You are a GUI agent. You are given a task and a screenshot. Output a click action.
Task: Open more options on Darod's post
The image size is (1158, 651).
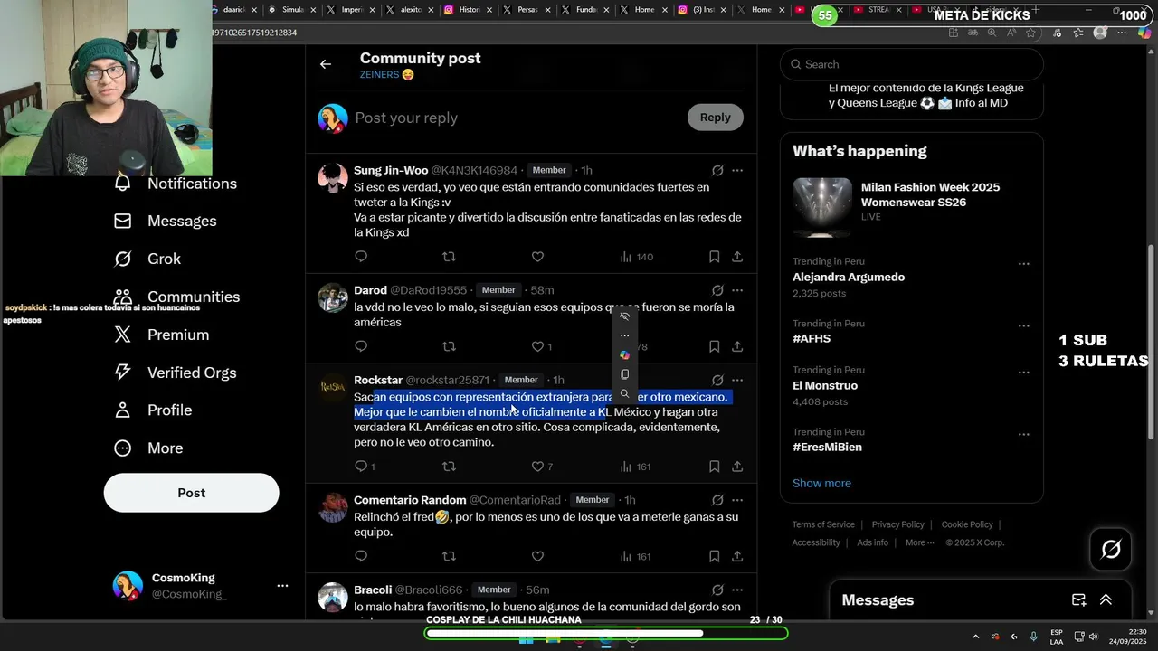point(737,290)
